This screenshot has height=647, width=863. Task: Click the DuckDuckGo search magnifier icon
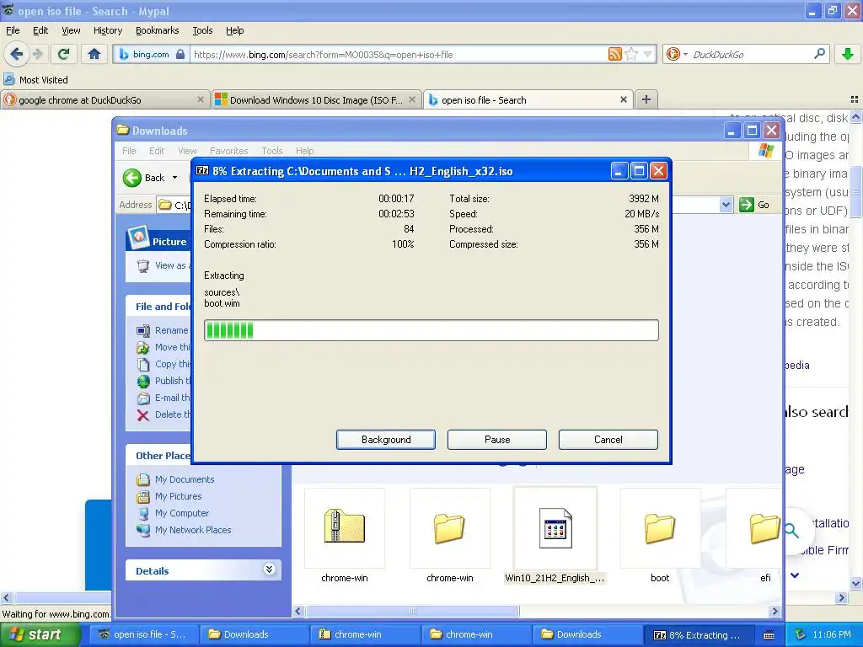pyautogui.click(x=819, y=54)
